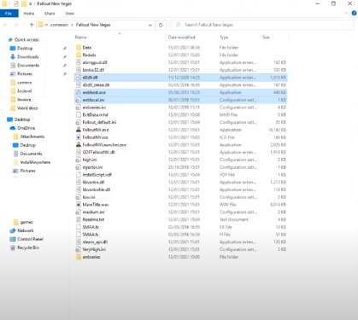Select the Data folder icon
358x320 pixels.
click(x=79, y=48)
